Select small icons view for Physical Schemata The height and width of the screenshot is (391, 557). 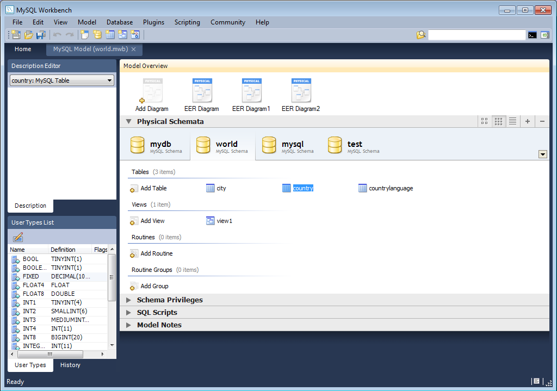pos(498,121)
